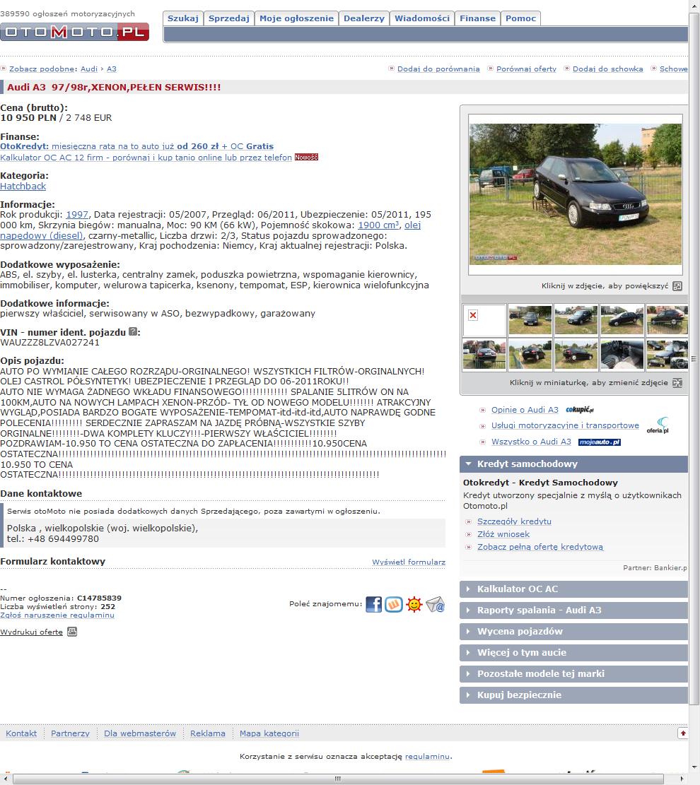Open the regulaminu link at page bottom

[427, 757]
